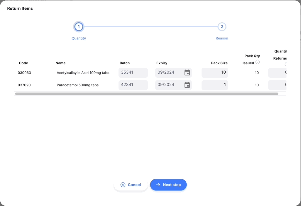Click quantity returned field for Acetylsalicylic Acid
The image size is (301, 206).
pos(278,72)
